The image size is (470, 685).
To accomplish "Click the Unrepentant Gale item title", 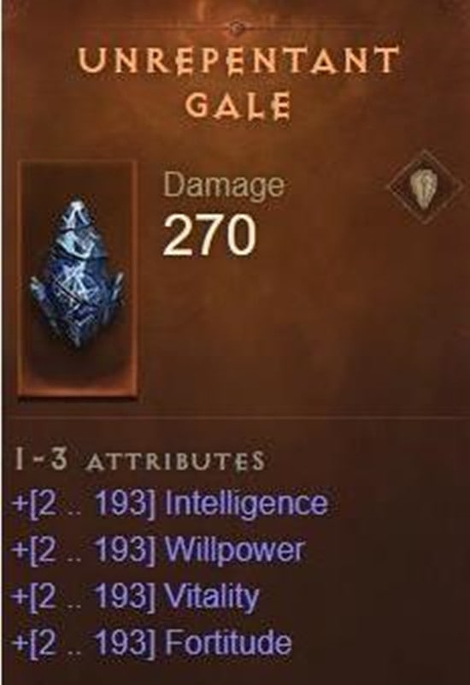I will (x=238, y=82).
